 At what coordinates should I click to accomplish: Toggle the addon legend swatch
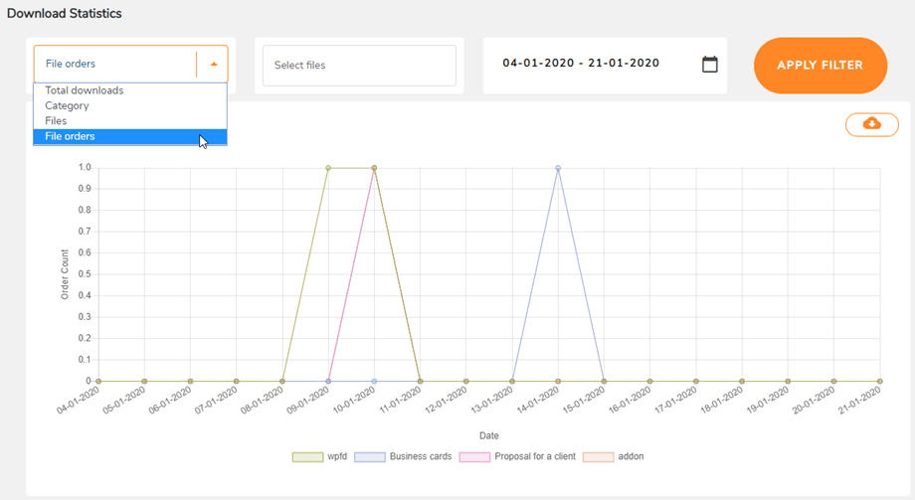[598, 457]
